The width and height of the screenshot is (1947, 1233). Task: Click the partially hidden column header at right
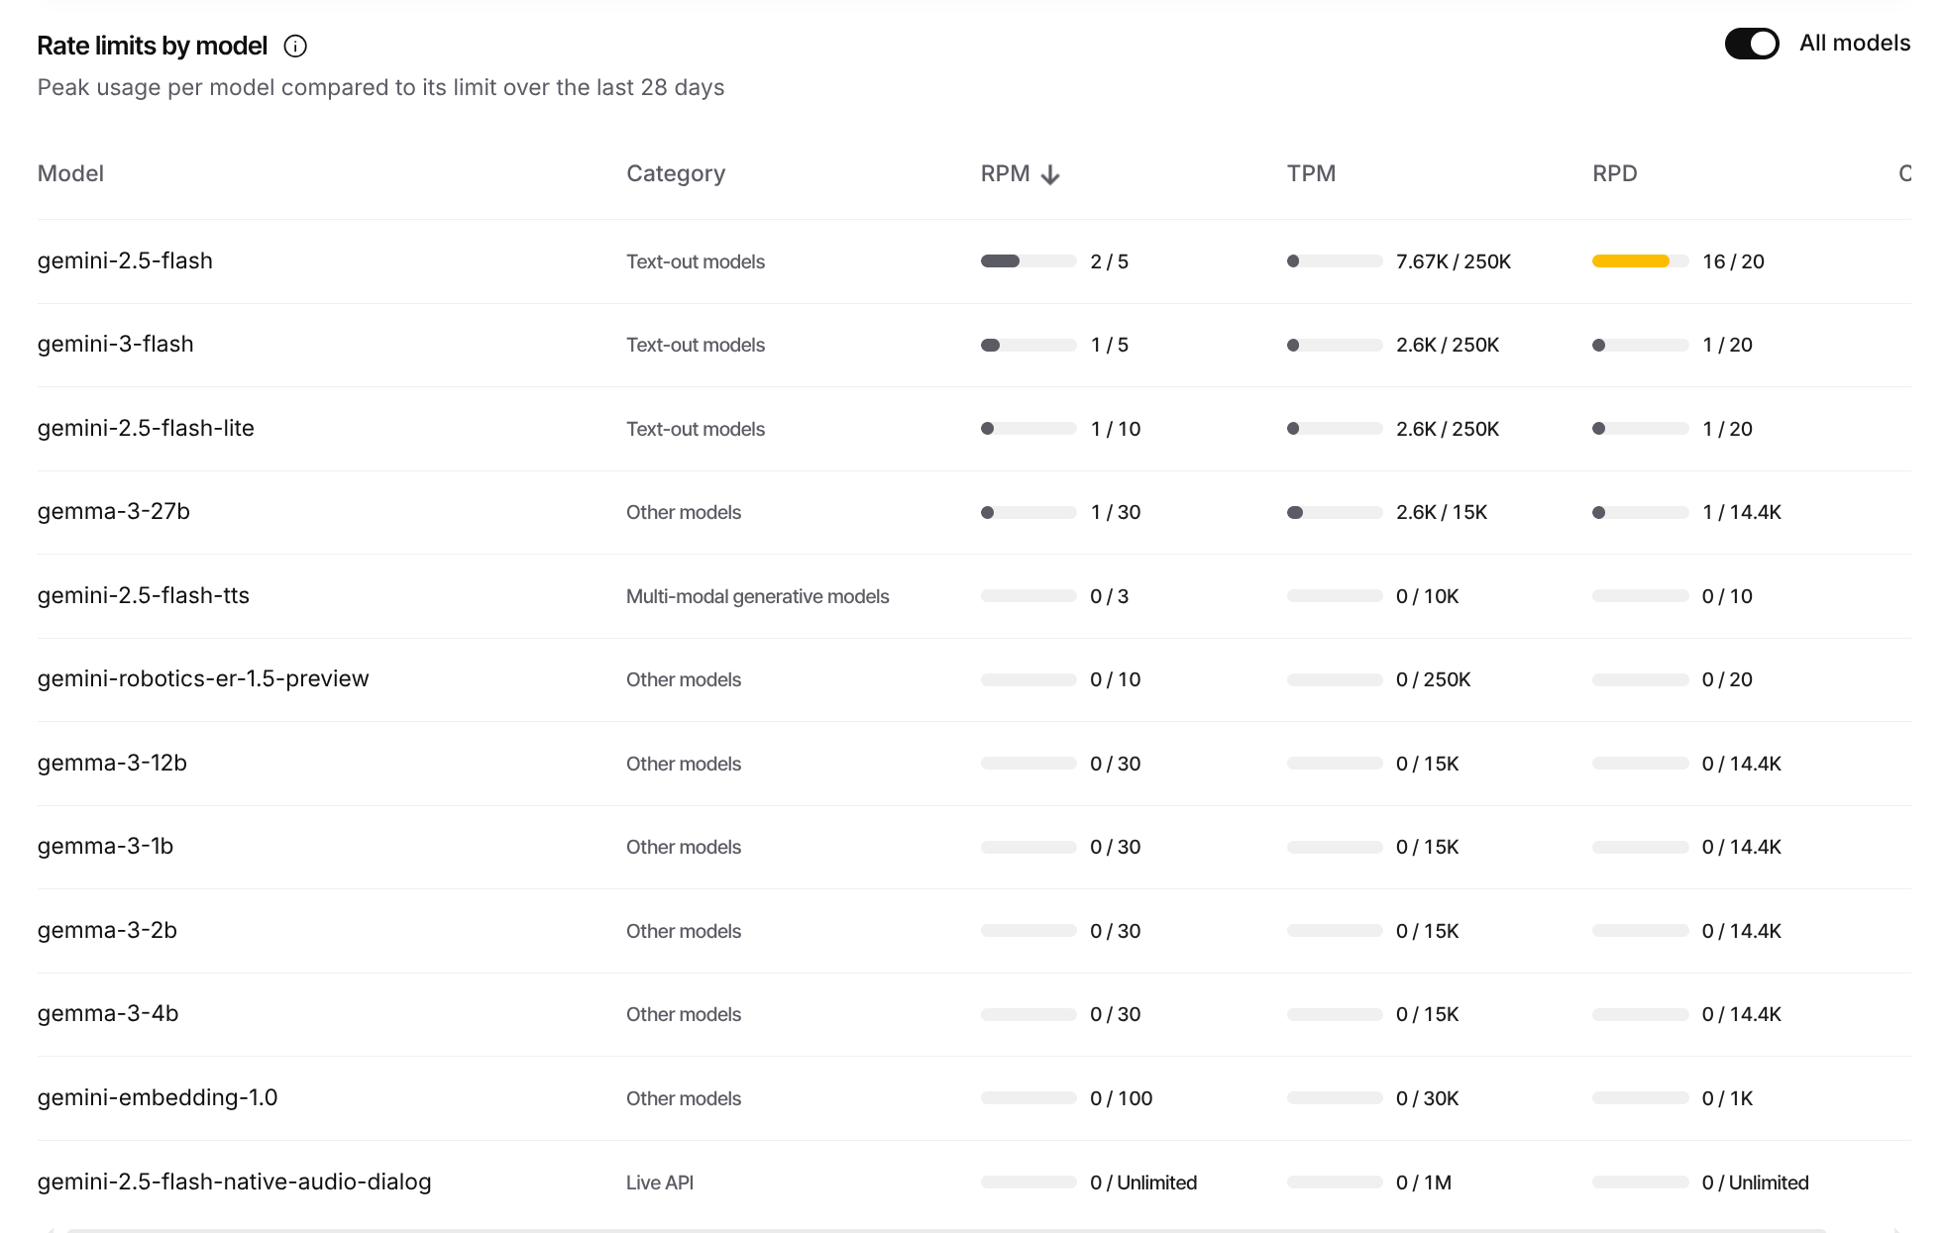pos(1903,174)
